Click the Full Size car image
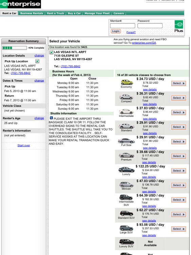The width and height of the screenshot is (191, 255). coord(126,141)
